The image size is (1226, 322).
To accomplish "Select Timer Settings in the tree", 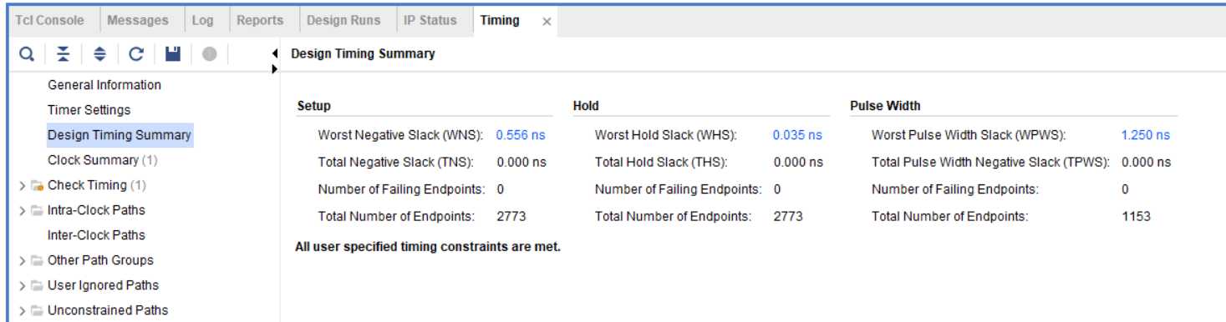I will tap(89, 110).
